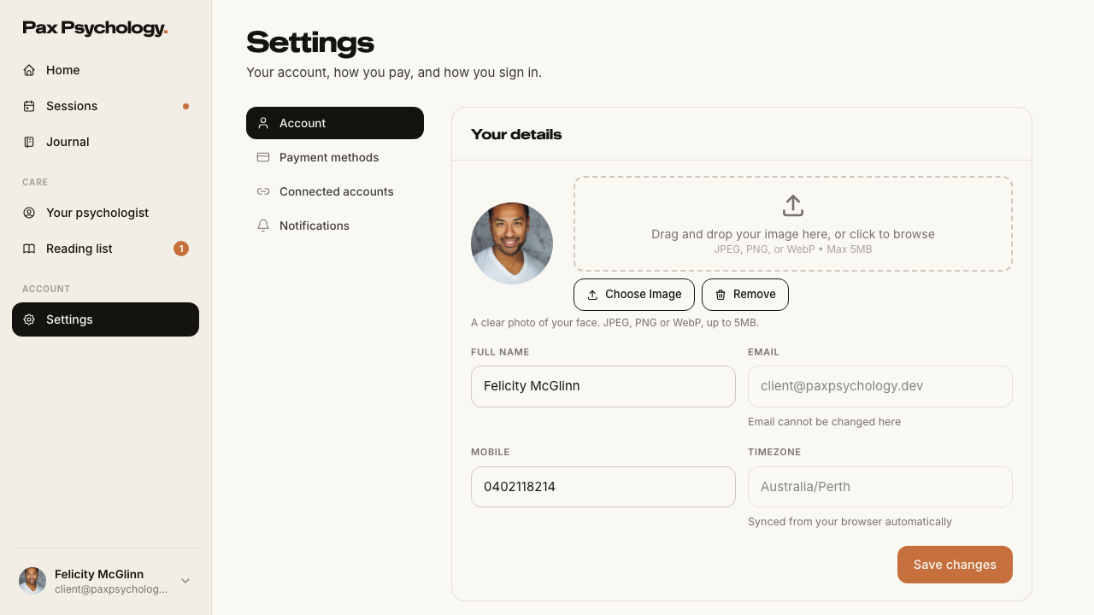Click the Home house icon
The width and height of the screenshot is (1094, 615).
29,70
